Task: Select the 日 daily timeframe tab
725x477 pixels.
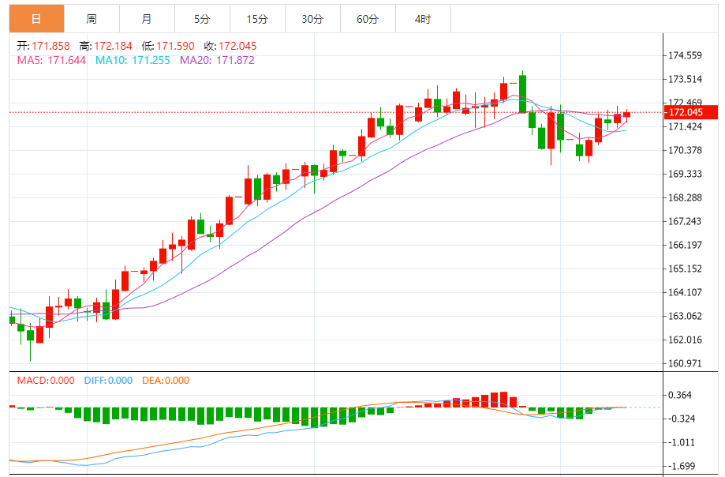Action: tap(36, 19)
